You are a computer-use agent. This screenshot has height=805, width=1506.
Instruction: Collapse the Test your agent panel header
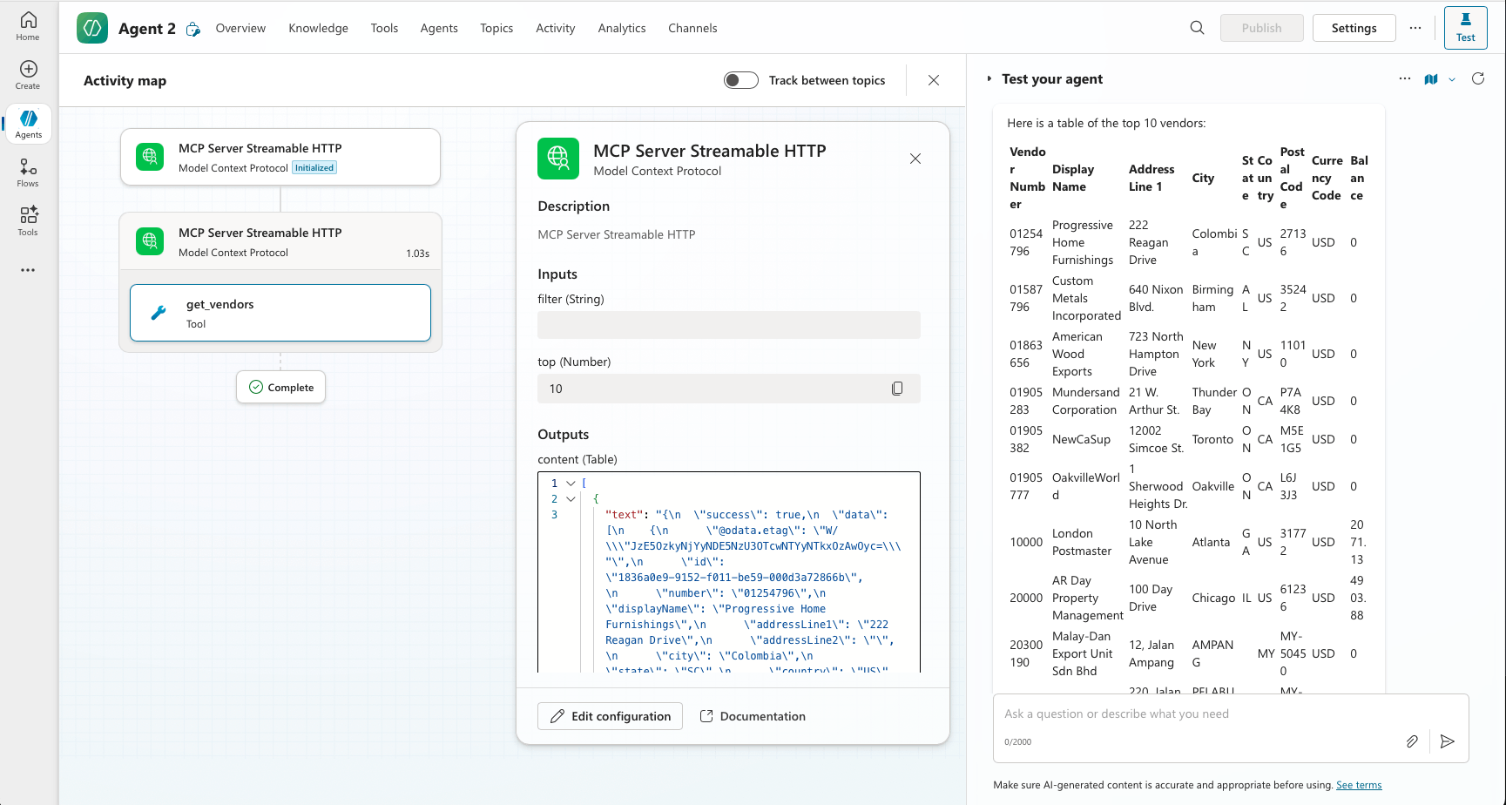[989, 78]
